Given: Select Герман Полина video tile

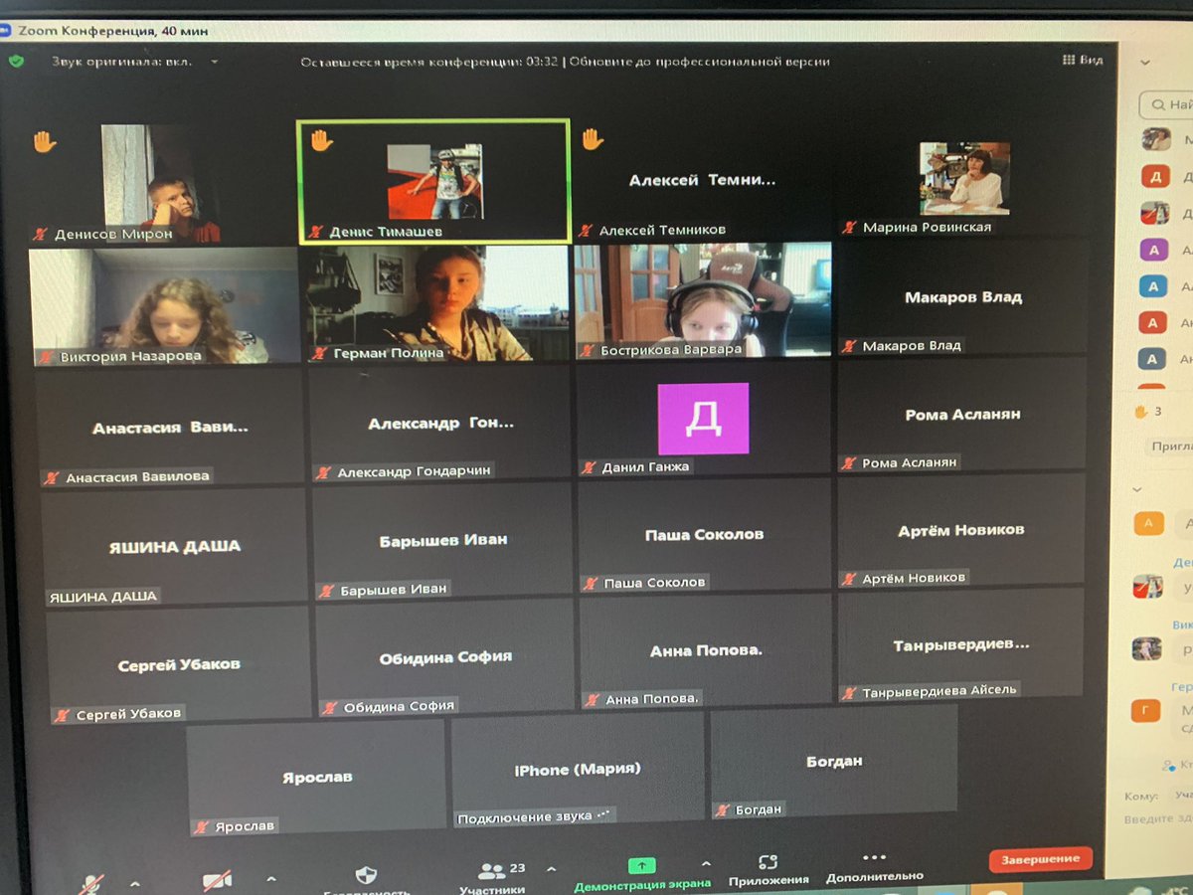Looking at the screenshot, I should tap(436, 302).
